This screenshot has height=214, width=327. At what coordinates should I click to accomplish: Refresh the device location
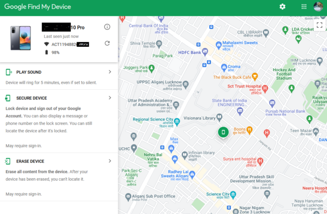[x=107, y=43]
